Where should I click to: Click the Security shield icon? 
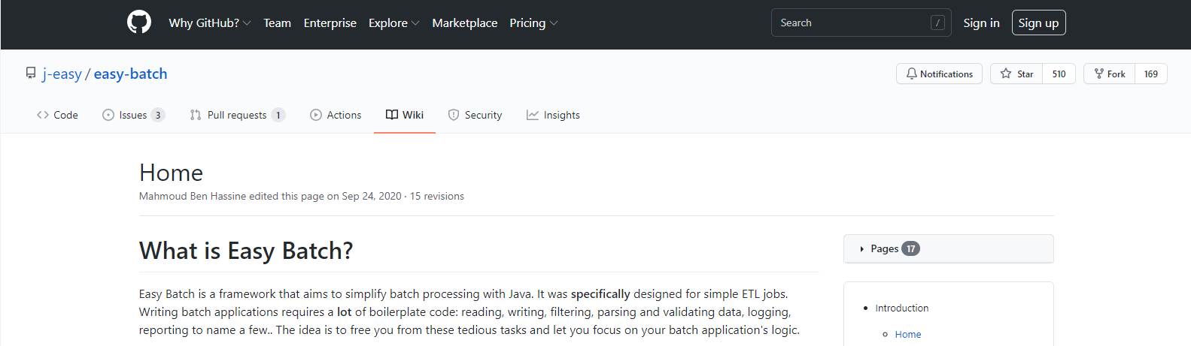(x=454, y=115)
